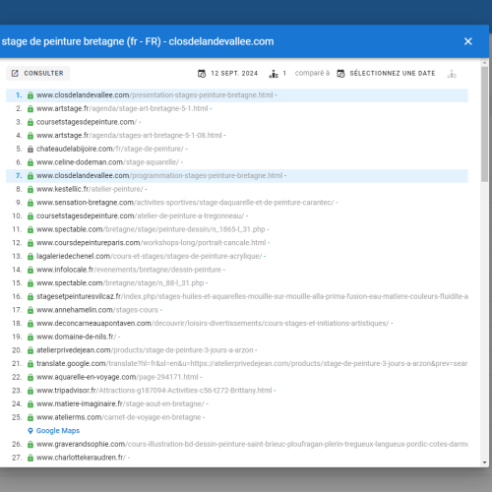The height and width of the screenshot is (492, 492).
Task: Open result 15 spectable.com n_88-l_31.php
Action: pos(120,283)
